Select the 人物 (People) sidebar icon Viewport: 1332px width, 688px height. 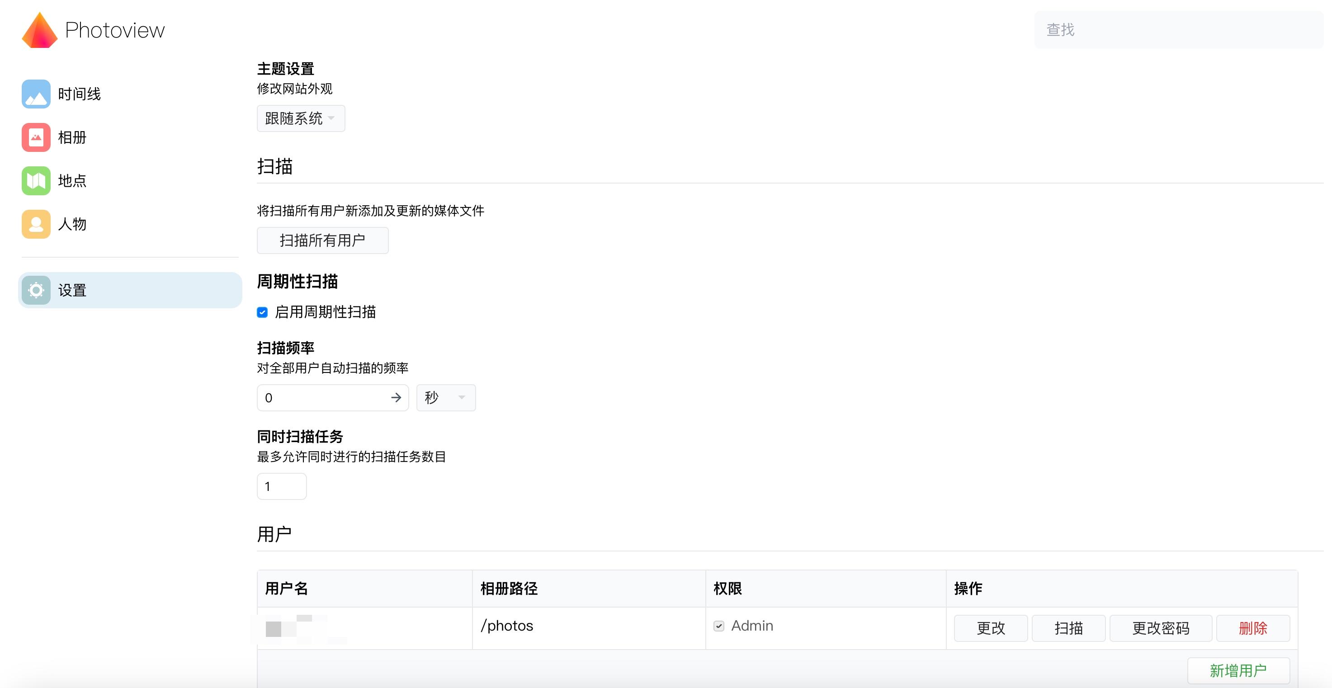tap(35, 224)
